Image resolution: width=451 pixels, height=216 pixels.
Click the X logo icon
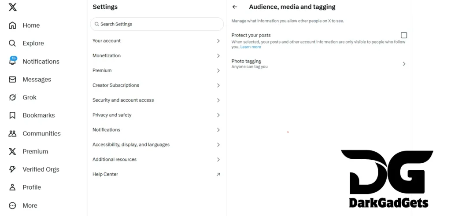pyautogui.click(x=12, y=7)
